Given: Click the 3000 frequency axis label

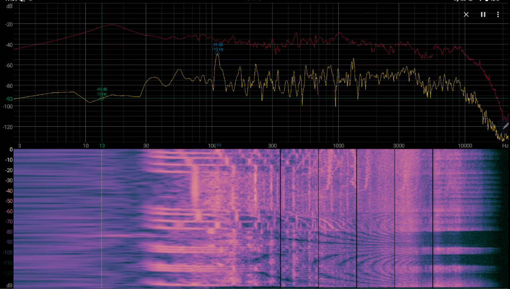Looking at the screenshot, I should pyautogui.click(x=399, y=146).
